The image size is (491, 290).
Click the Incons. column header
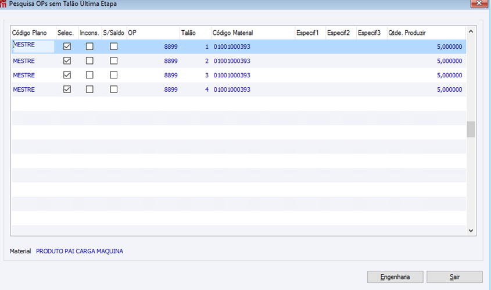[90, 33]
